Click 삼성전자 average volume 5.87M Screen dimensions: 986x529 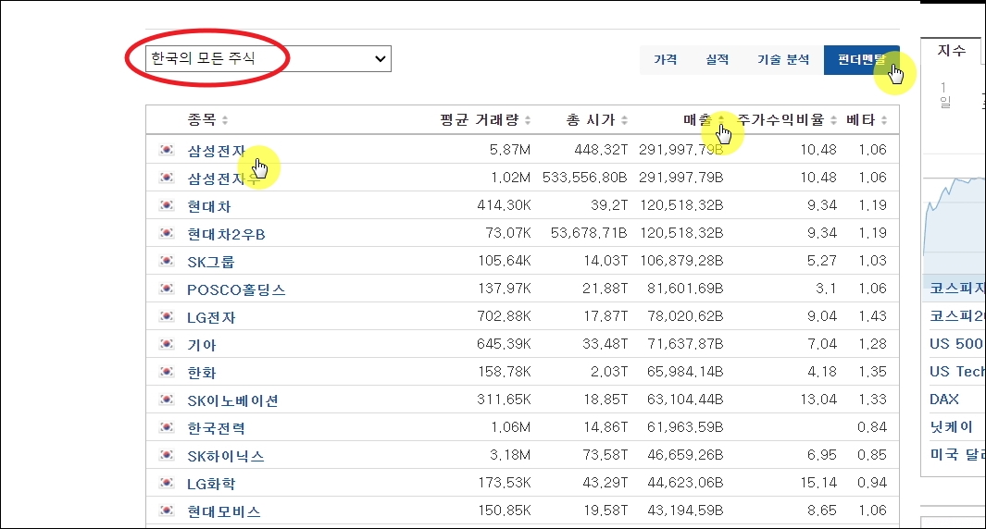pos(510,150)
